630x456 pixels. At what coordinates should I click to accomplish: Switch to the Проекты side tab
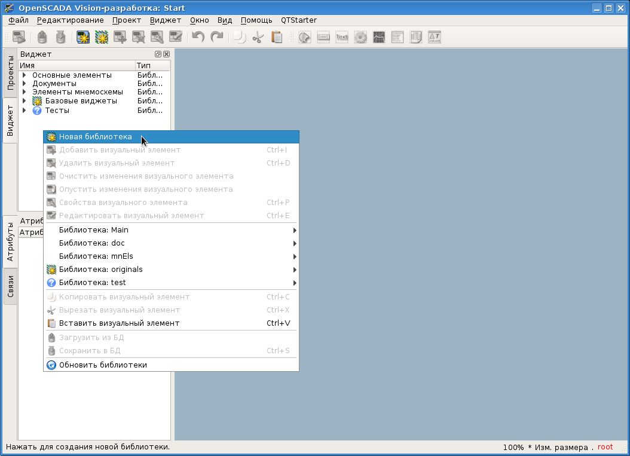click(x=10, y=73)
